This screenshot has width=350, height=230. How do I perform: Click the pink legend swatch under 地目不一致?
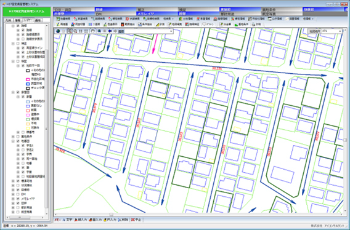[28, 79]
